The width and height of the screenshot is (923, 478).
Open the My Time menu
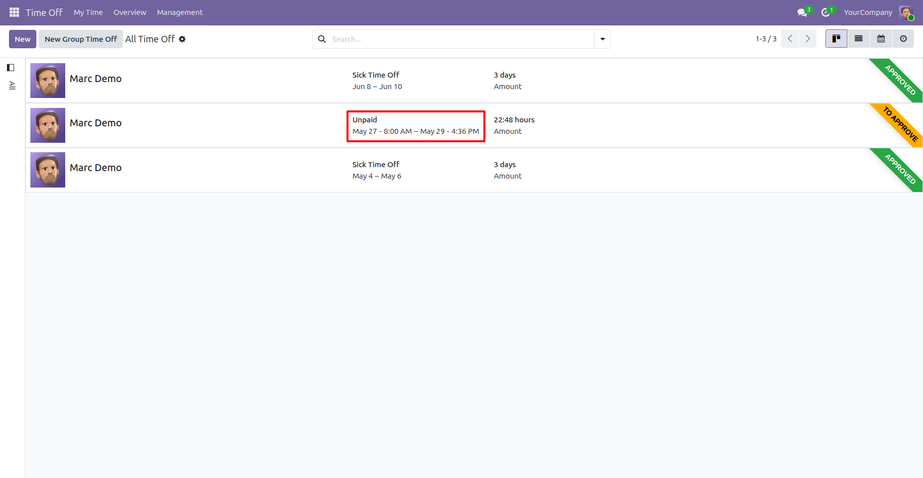coord(88,12)
